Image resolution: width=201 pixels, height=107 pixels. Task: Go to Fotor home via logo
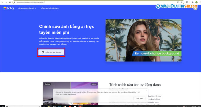tap(9, 8)
